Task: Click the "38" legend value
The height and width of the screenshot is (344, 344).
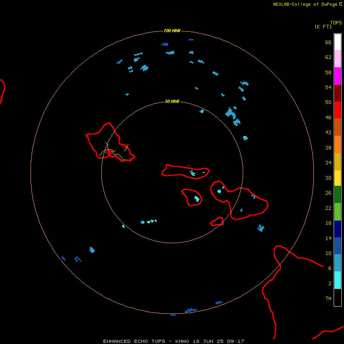Action: tap(328, 148)
